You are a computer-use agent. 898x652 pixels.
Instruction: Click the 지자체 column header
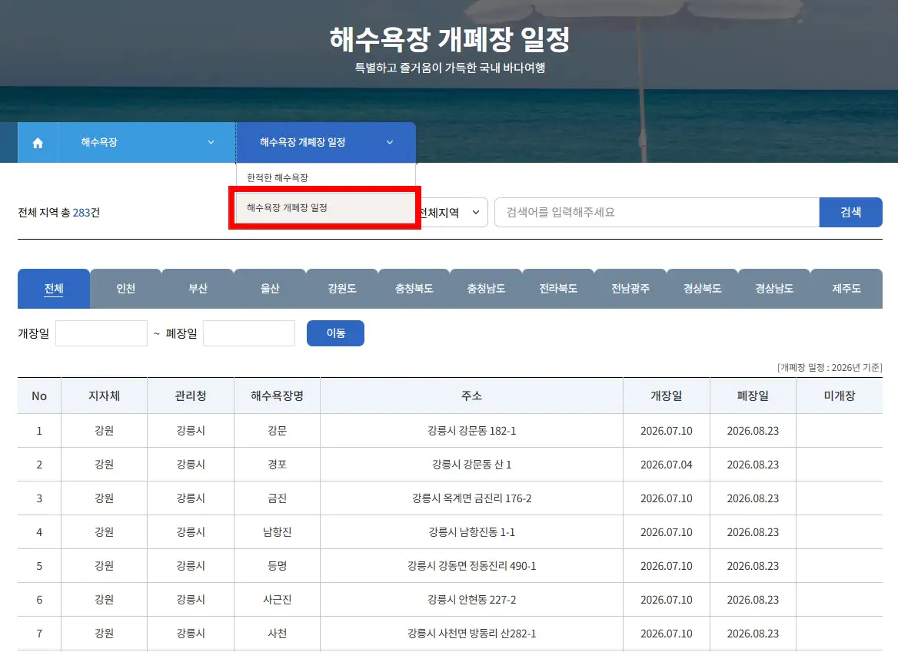click(x=105, y=396)
